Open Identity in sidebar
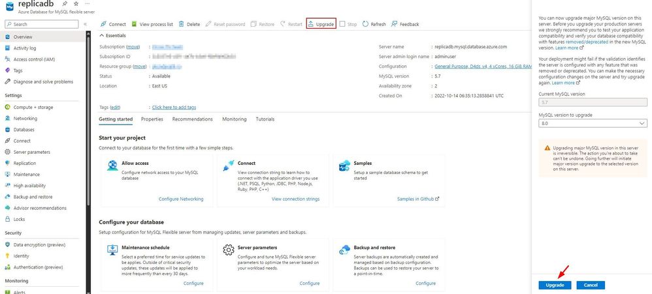The image size is (652, 294). pyautogui.click(x=21, y=256)
